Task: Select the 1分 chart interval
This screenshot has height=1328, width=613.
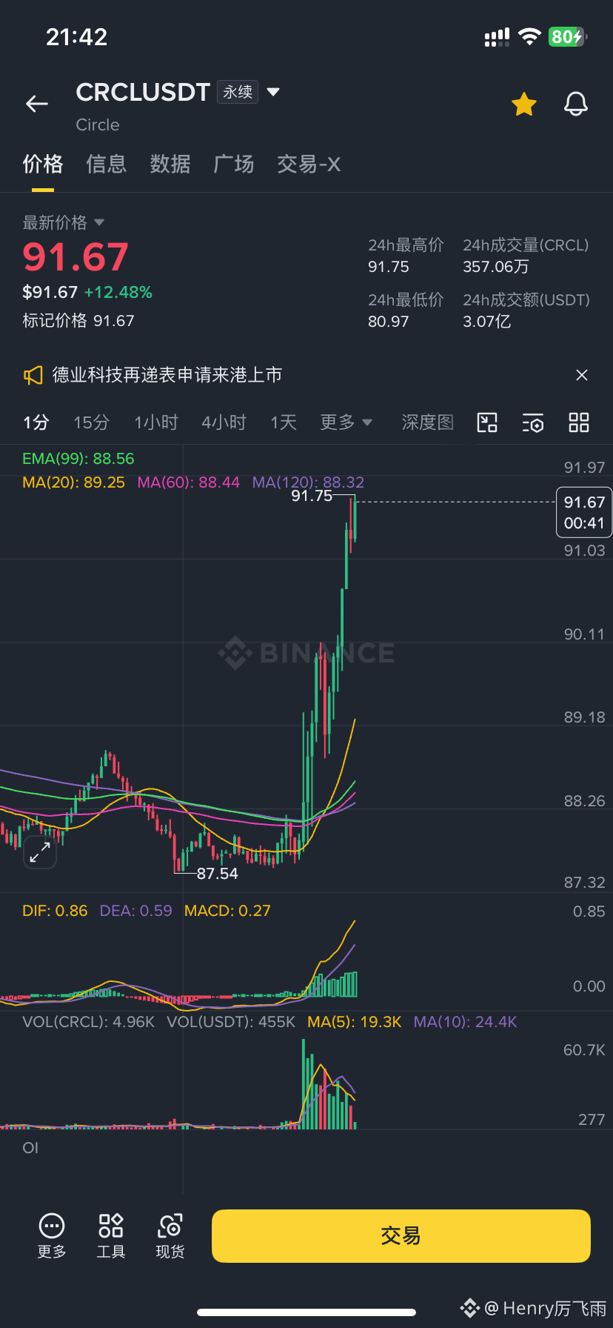Action: [x=36, y=422]
